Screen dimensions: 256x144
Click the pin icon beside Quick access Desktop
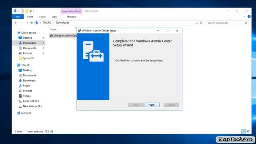[43, 38]
